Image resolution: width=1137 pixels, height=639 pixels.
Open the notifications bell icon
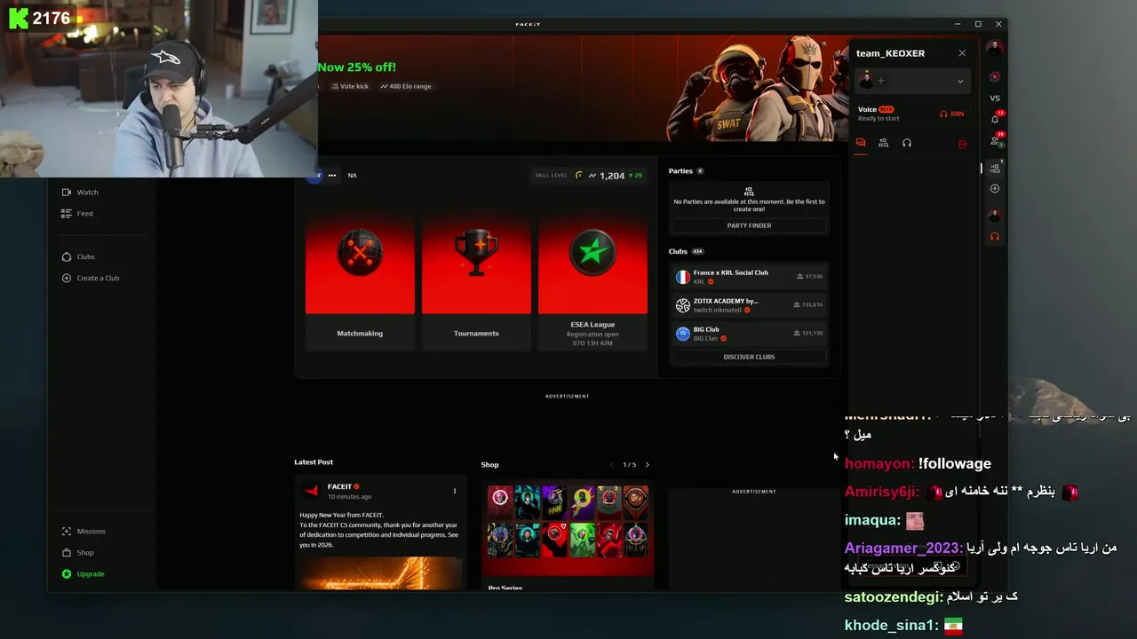(995, 118)
